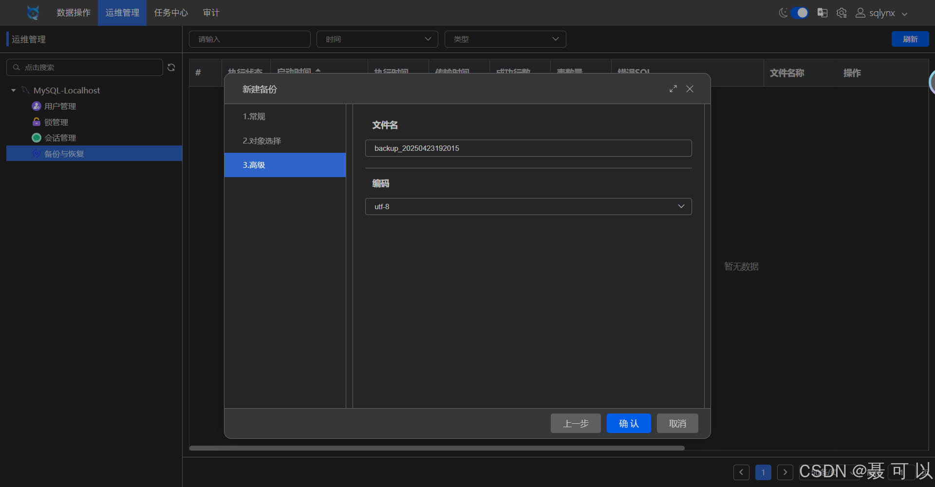This screenshot has width=935, height=487.
Task: Collapse the MySQL-Localhost tree node
Action: click(14, 90)
